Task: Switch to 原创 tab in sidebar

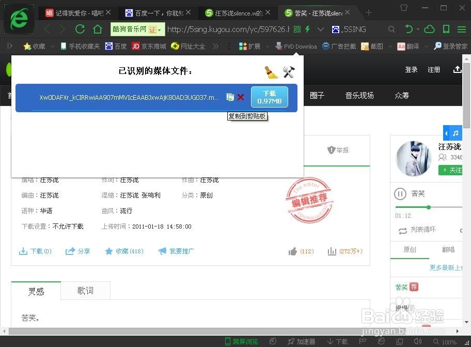Action: click(x=410, y=250)
